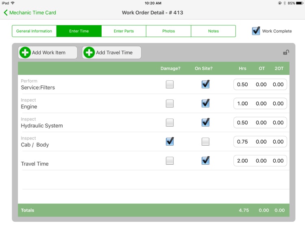
Task: Uncheck On Site for Engine row
Action: pyautogui.click(x=205, y=103)
